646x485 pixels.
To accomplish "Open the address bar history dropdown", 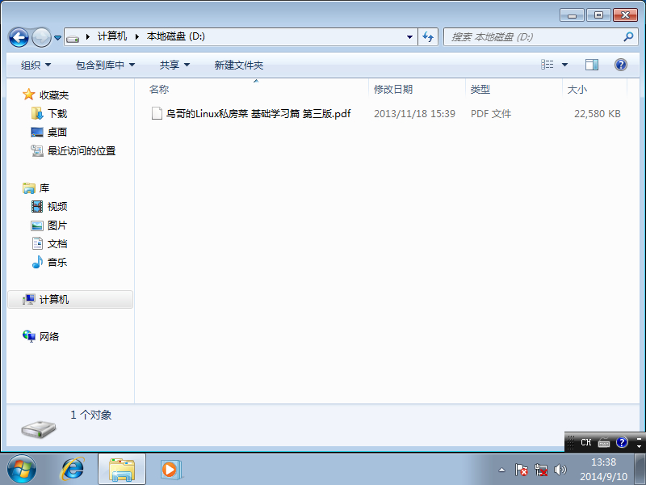I will coord(409,36).
